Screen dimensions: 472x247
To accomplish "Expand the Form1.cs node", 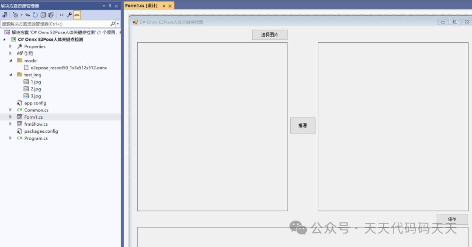I will (10, 117).
